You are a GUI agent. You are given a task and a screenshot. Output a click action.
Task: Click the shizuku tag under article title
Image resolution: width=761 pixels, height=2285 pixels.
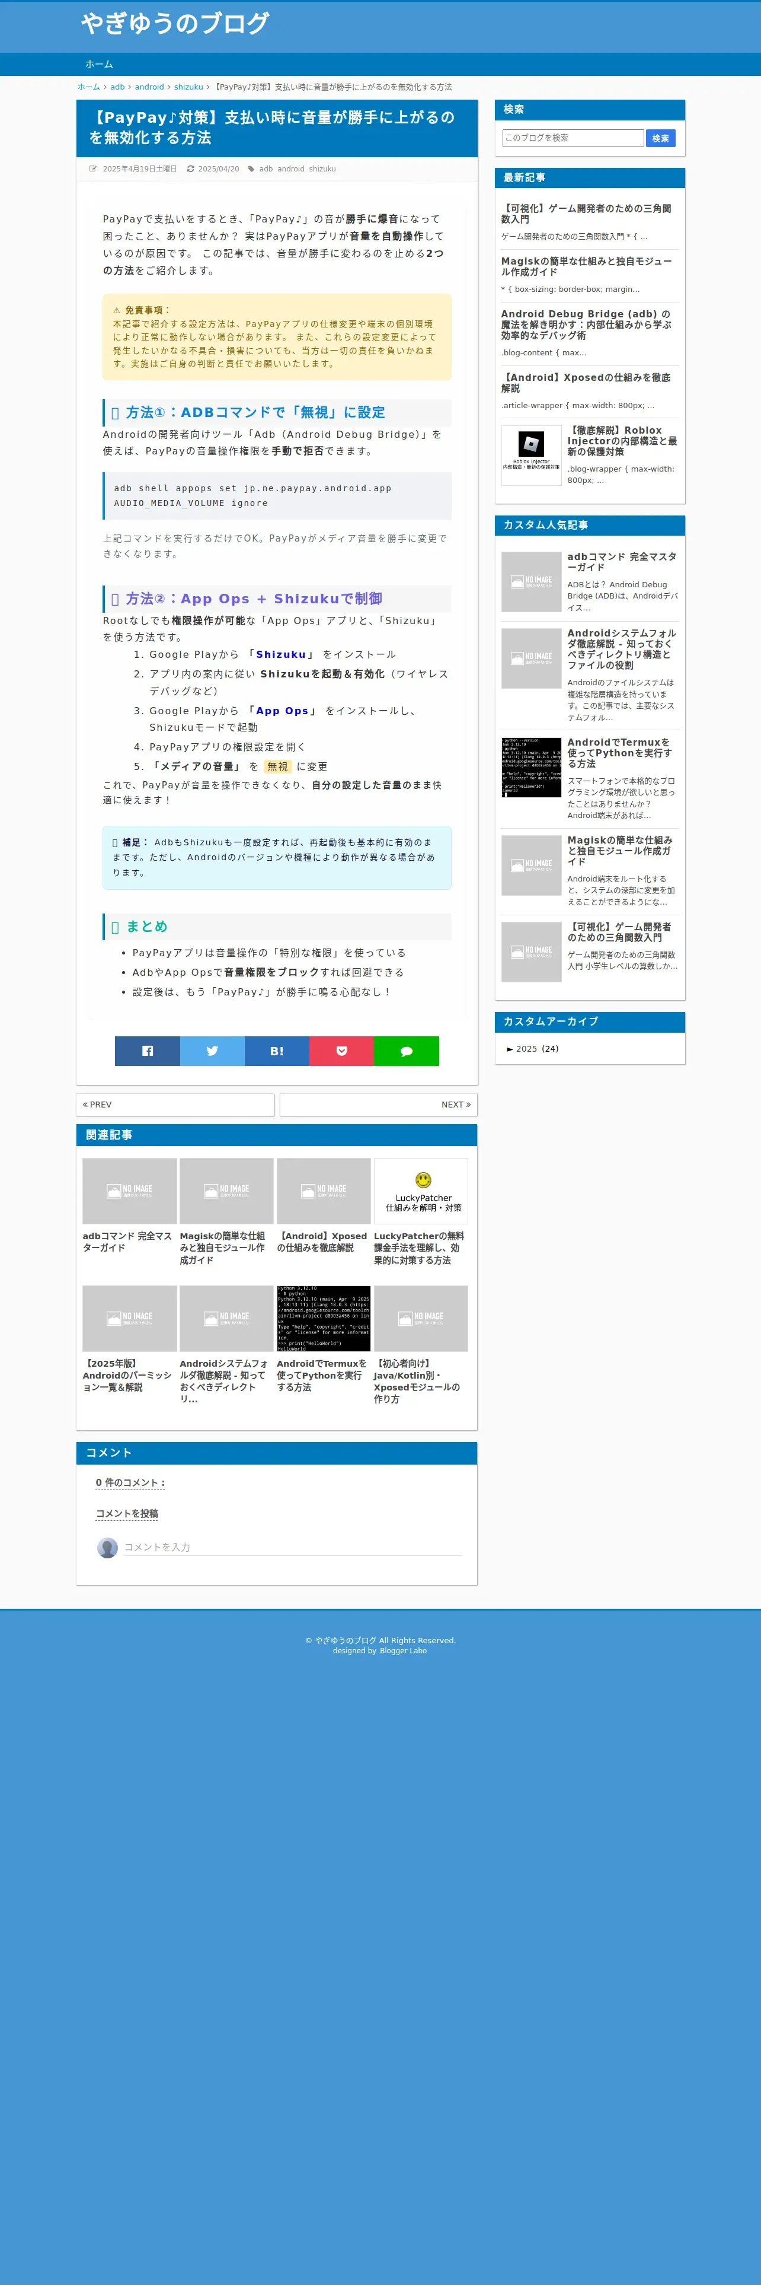(322, 168)
